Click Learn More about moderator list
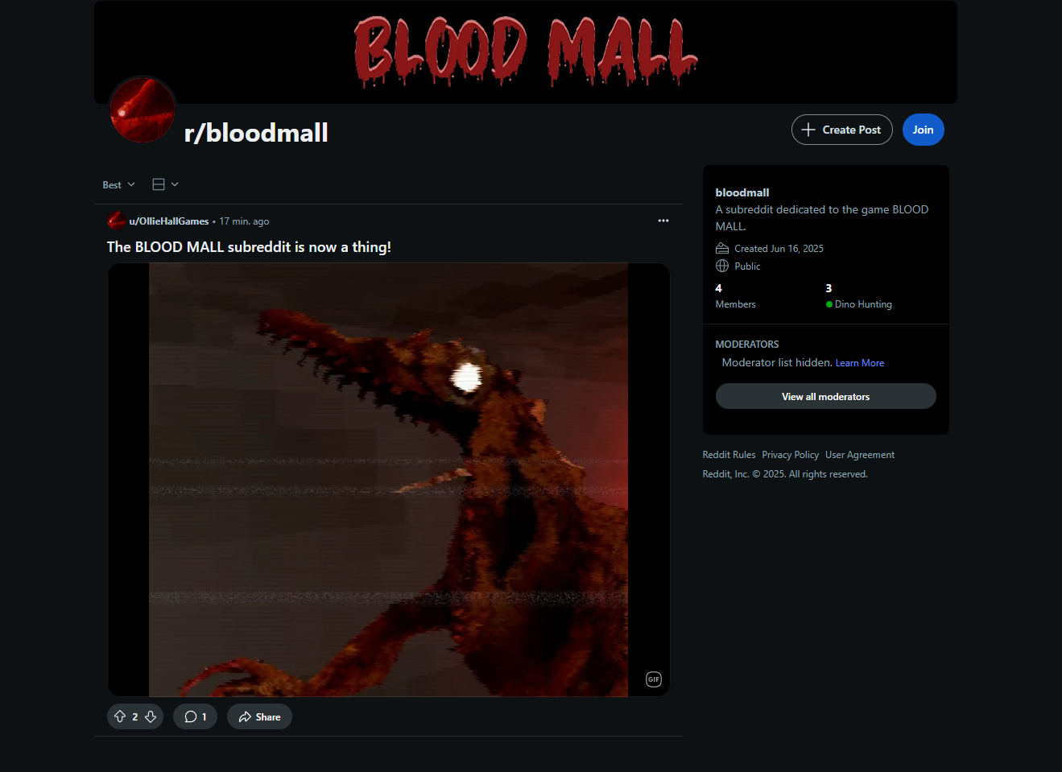1062x772 pixels. coord(860,363)
